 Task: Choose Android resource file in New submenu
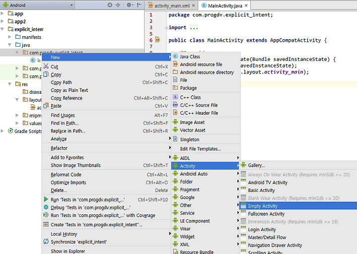click(206, 64)
